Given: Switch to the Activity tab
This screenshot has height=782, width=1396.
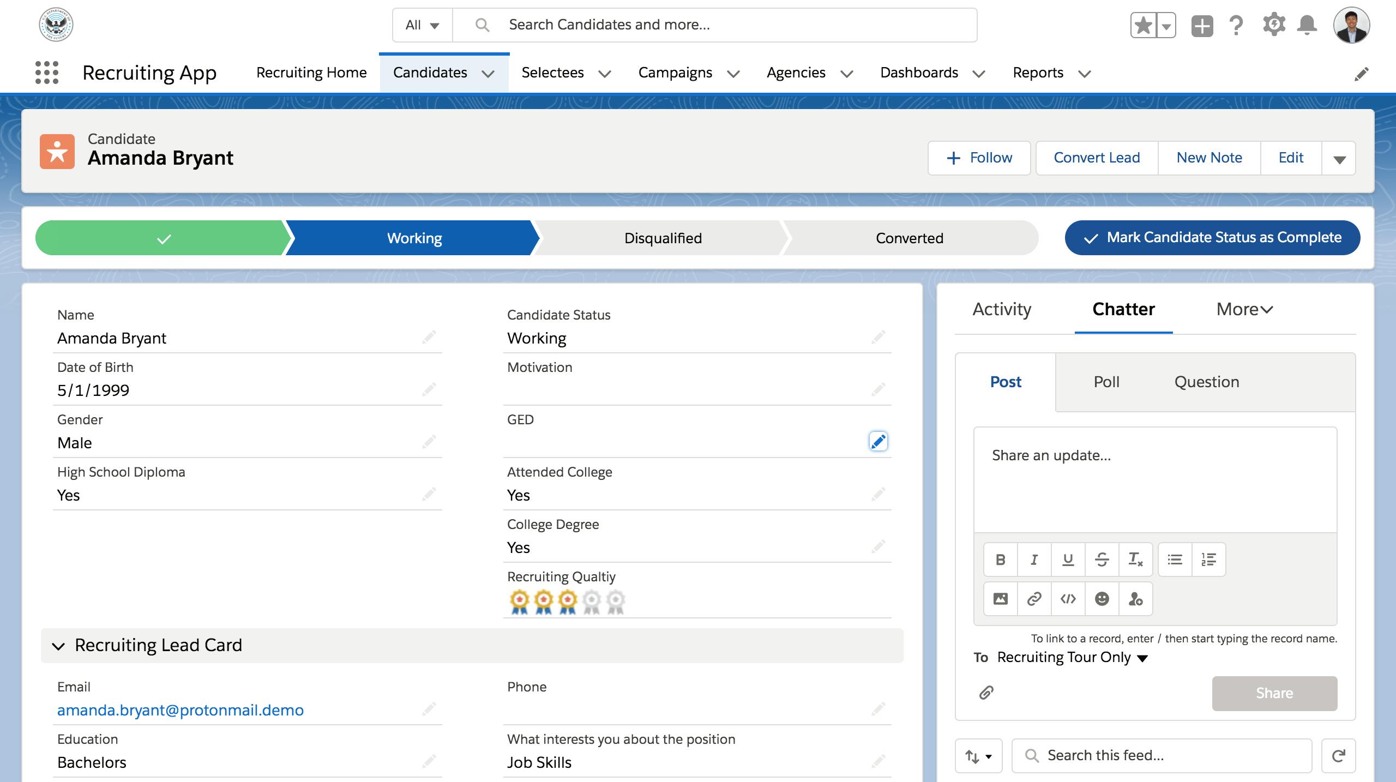Looking at the screenshot, I should point(1002,309).
